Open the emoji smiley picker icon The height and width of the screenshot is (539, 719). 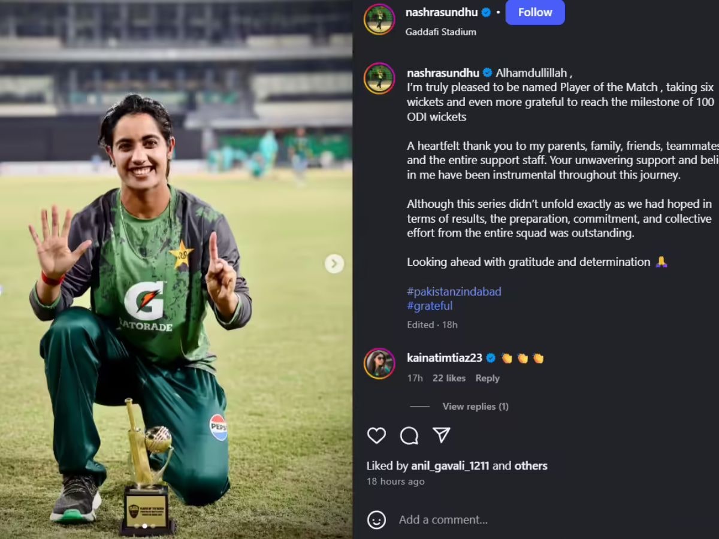click(x=376, y=519)
